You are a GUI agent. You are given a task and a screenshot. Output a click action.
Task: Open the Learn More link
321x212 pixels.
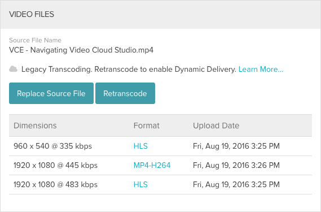pos(261,69)
